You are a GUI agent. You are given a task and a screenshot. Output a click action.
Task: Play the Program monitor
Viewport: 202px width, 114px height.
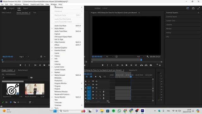[127, 65]
